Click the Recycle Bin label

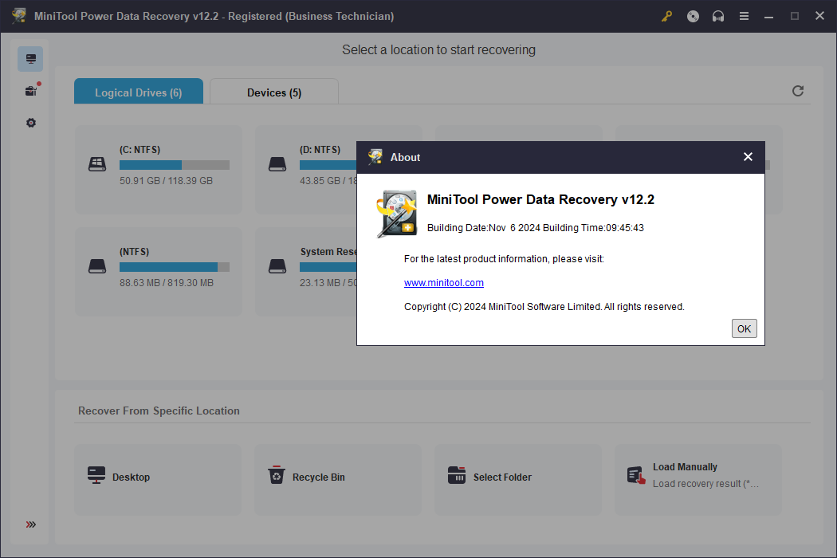pos(319,477)
